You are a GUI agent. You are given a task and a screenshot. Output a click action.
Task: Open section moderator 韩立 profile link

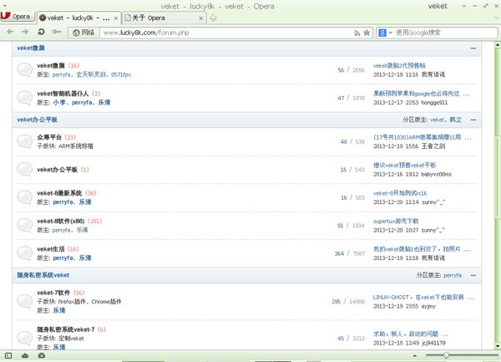click(456, 120)
